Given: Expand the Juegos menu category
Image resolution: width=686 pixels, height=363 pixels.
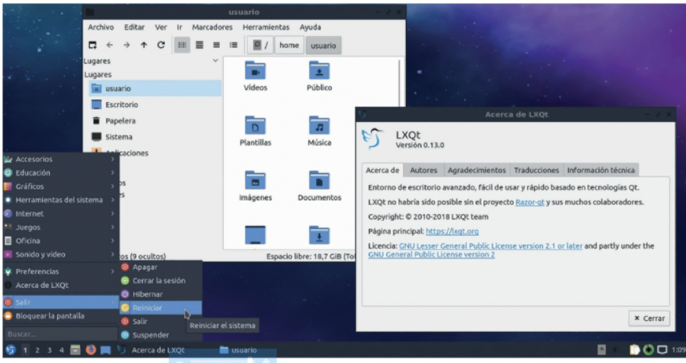Looking at the screenshot, I should pyautogui.click(x=60, y=227).
